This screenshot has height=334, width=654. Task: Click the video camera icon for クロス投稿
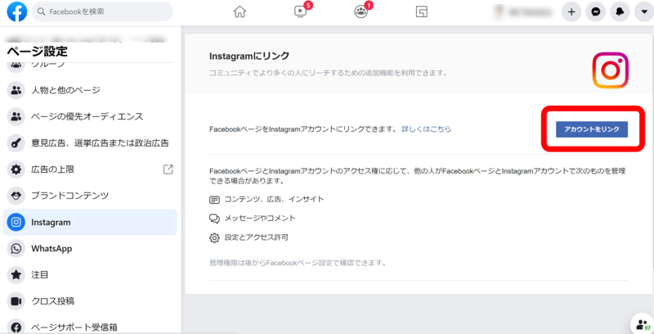[16, 301]
